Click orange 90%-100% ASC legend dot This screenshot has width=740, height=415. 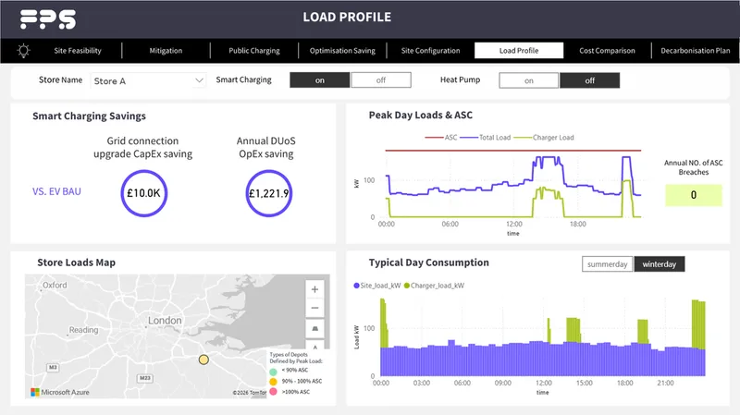273,382
